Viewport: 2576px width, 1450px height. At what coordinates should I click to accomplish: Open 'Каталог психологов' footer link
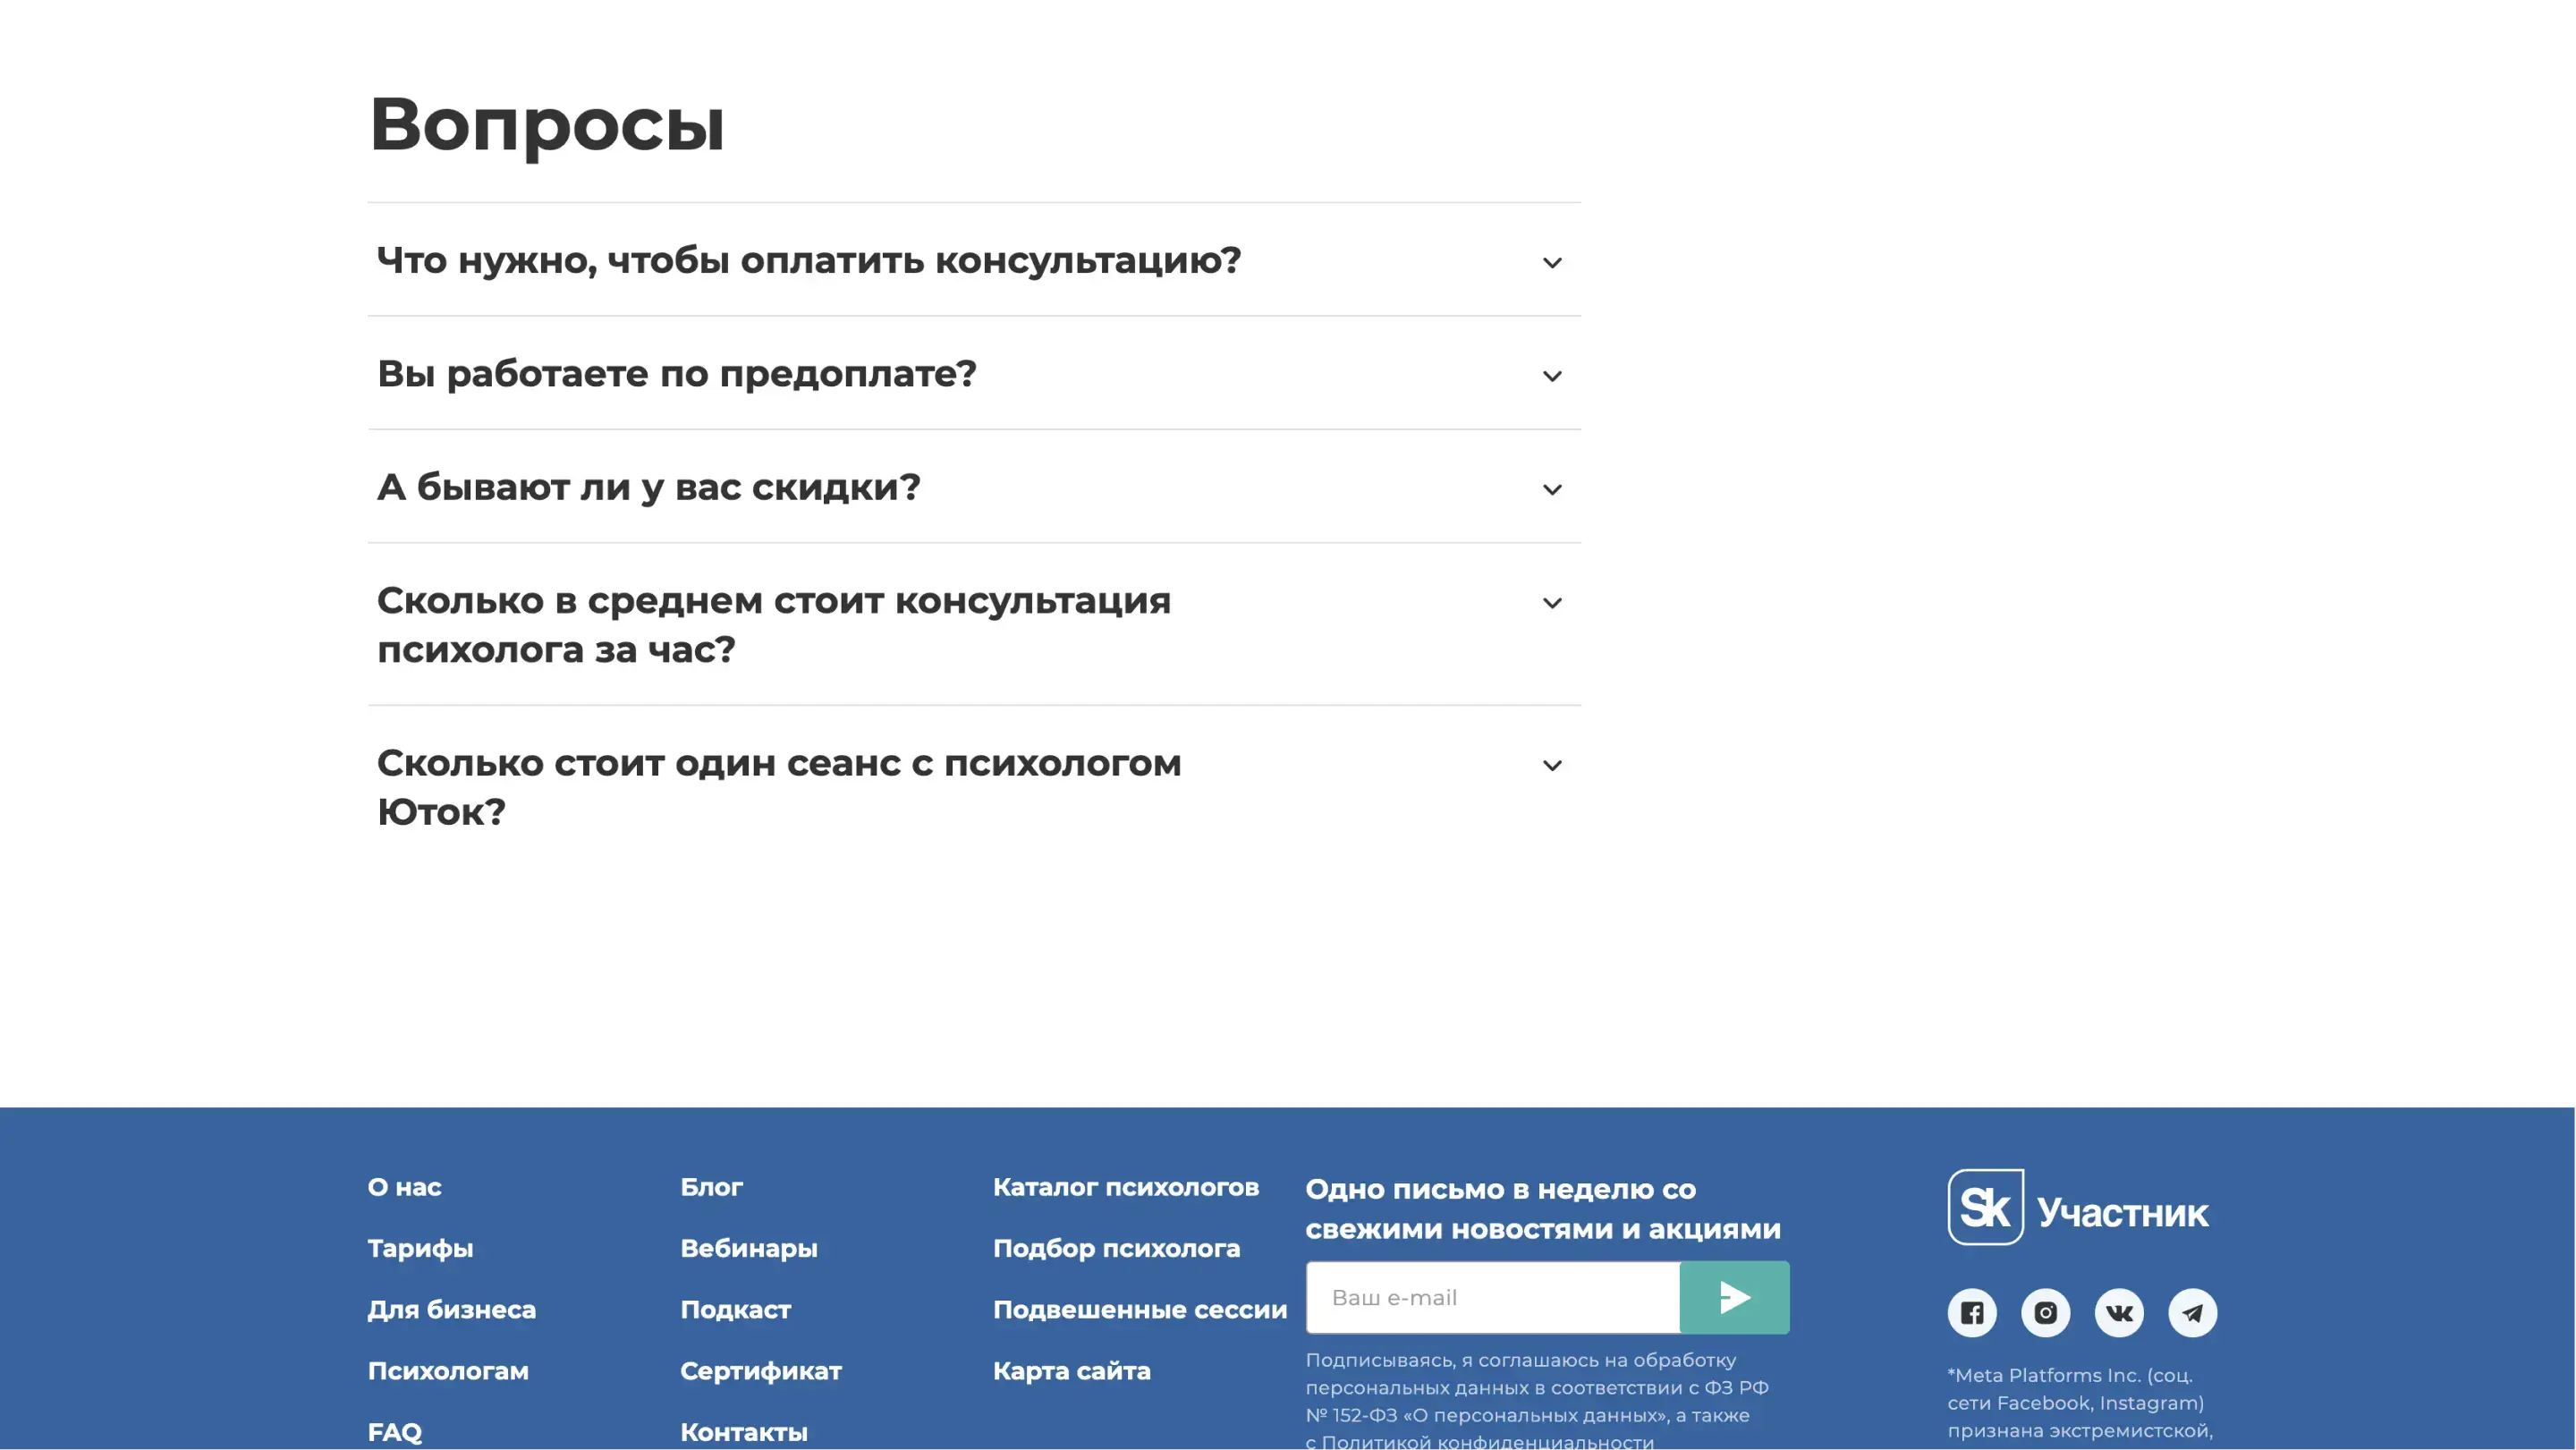pyautogui.click(x=1125, y=1187)
